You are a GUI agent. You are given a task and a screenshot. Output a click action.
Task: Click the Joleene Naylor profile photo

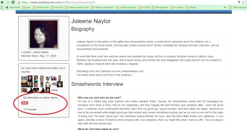[43, 34]
